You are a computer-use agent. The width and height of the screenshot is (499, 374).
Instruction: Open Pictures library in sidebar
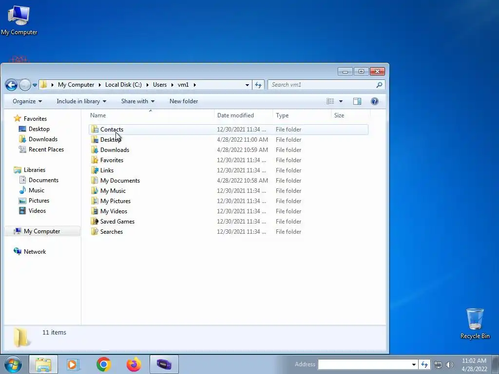pos(34,201)
